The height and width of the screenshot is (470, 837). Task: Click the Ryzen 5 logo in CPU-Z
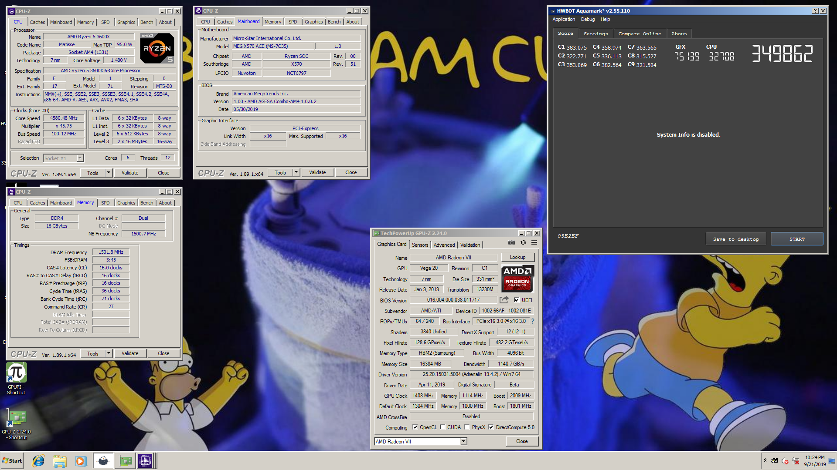pos(157,48)
